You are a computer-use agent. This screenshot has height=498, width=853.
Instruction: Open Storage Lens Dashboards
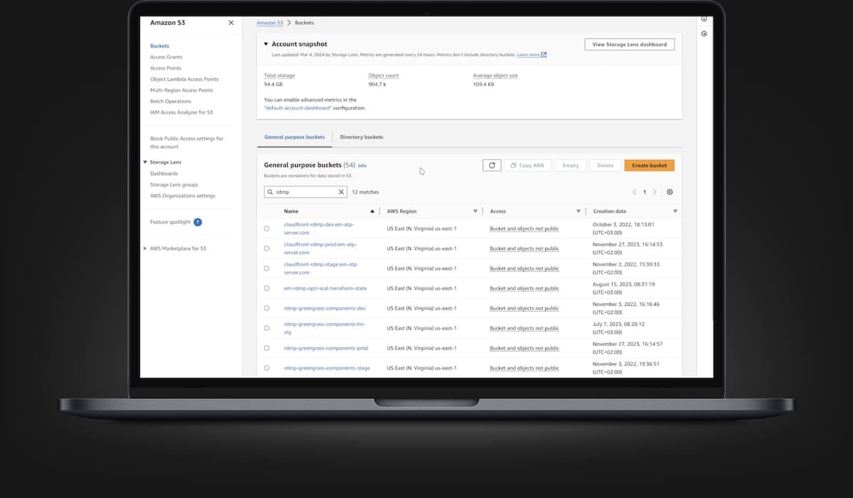click(164, 173)
